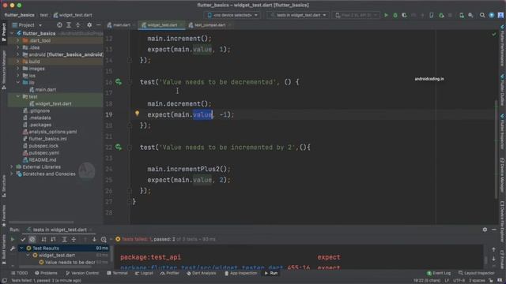Viewport: 506px width, 284px height.
Task: Open the wrench settings in Run panel
Action: [x=13, y=248]
